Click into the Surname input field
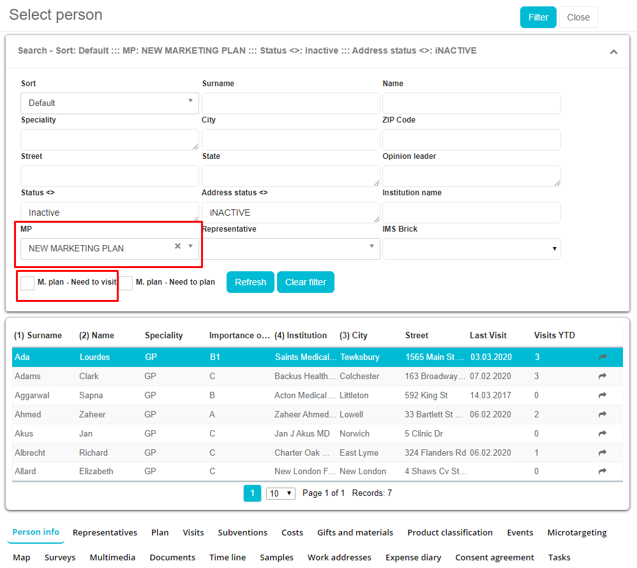Screen dimensions: 637x568 click(290, 103)
